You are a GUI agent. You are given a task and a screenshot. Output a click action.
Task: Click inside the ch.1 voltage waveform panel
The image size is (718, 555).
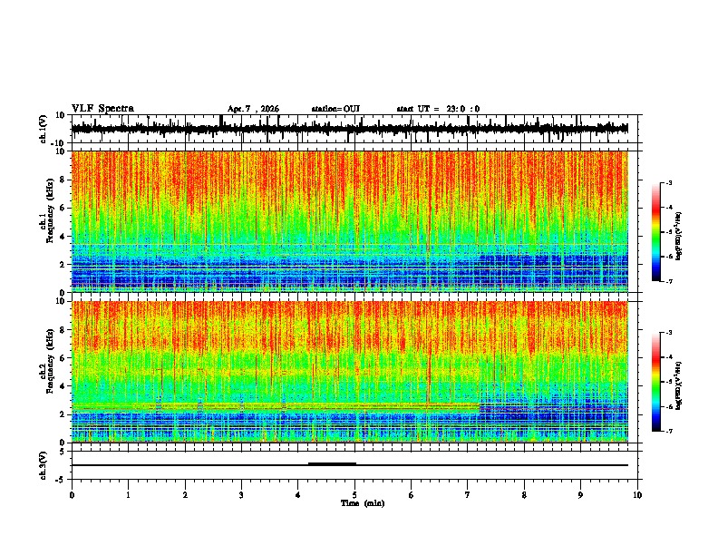coord(354,129)
